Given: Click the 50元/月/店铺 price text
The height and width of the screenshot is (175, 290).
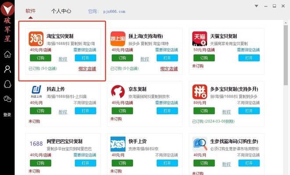Looking at the screenshot, I should [x=204, y=50].
